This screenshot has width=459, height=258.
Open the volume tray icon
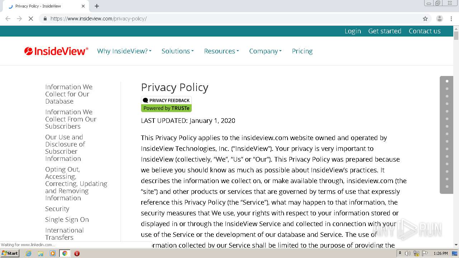[408, 253]
